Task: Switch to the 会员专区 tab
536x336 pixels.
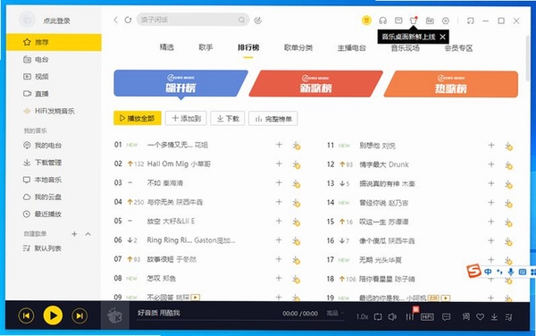Action: pos(458,48)
